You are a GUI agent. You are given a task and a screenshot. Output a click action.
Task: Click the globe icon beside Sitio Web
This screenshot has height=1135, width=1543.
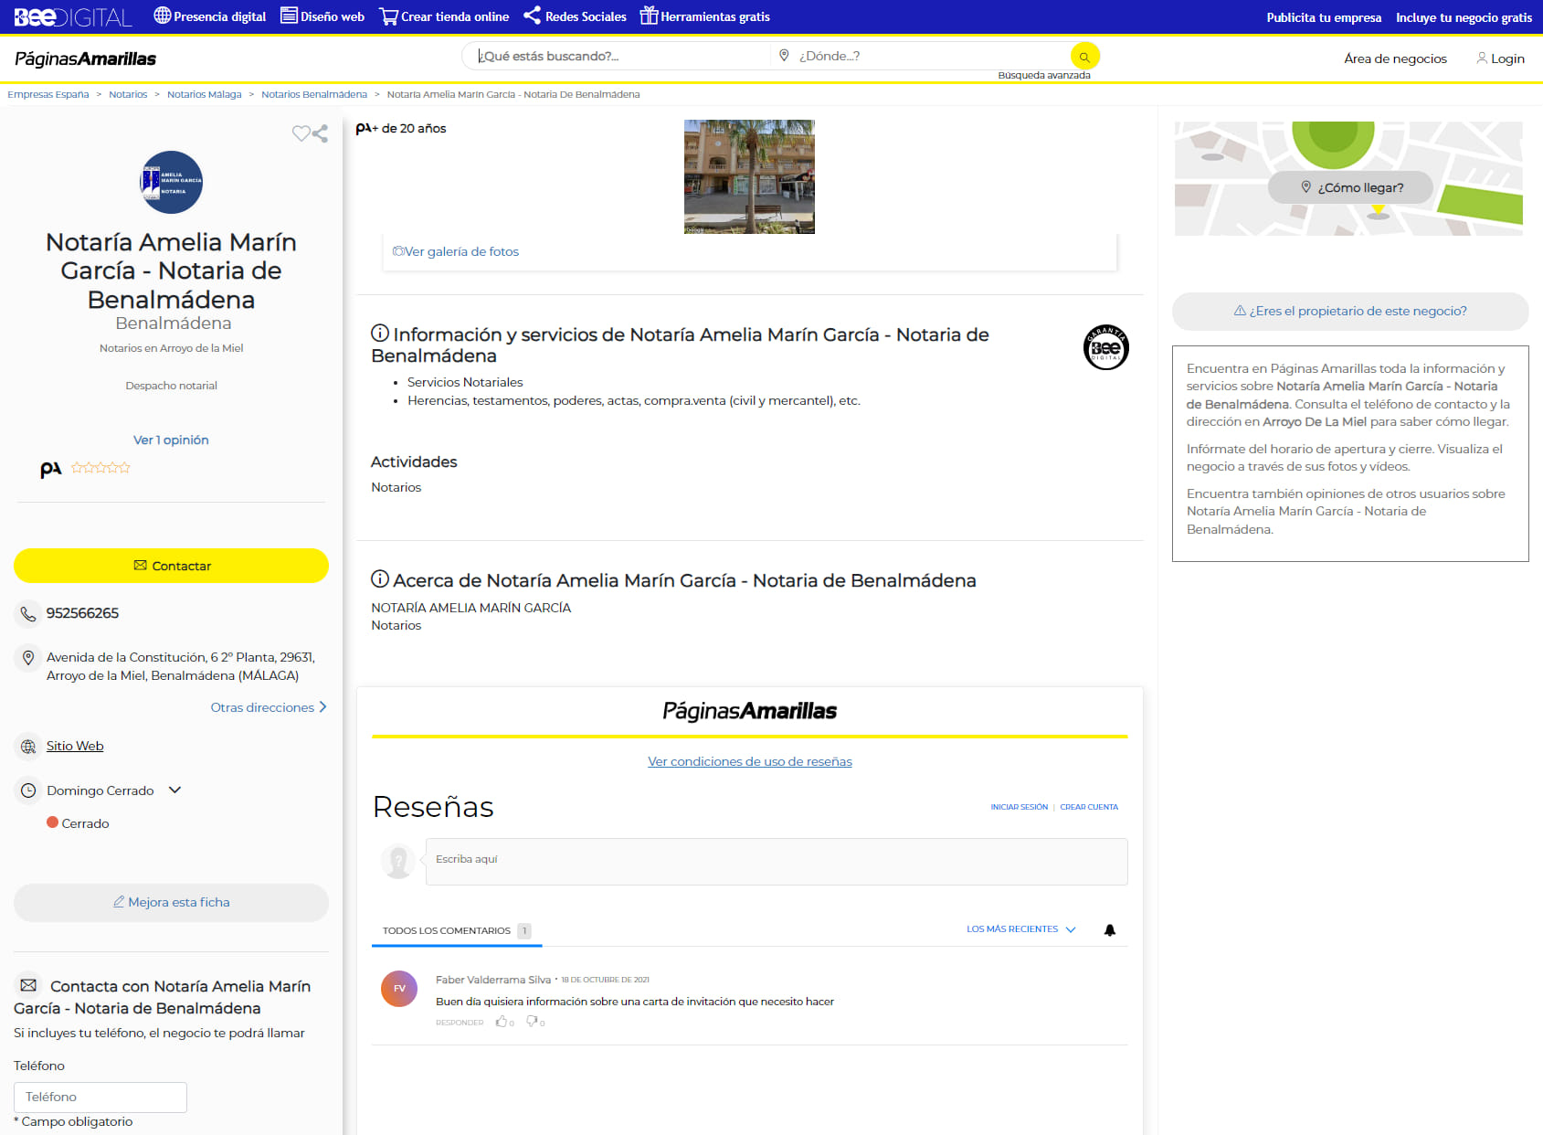click(28, 747)
